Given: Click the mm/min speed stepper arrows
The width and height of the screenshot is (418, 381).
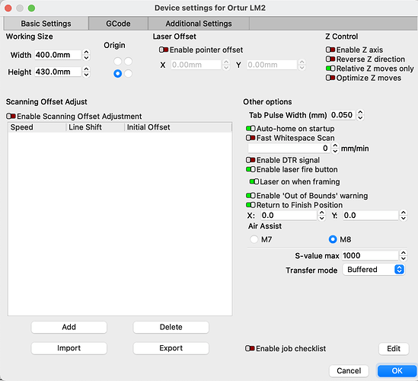Looking at the screenshot, I should pos(335,149).
